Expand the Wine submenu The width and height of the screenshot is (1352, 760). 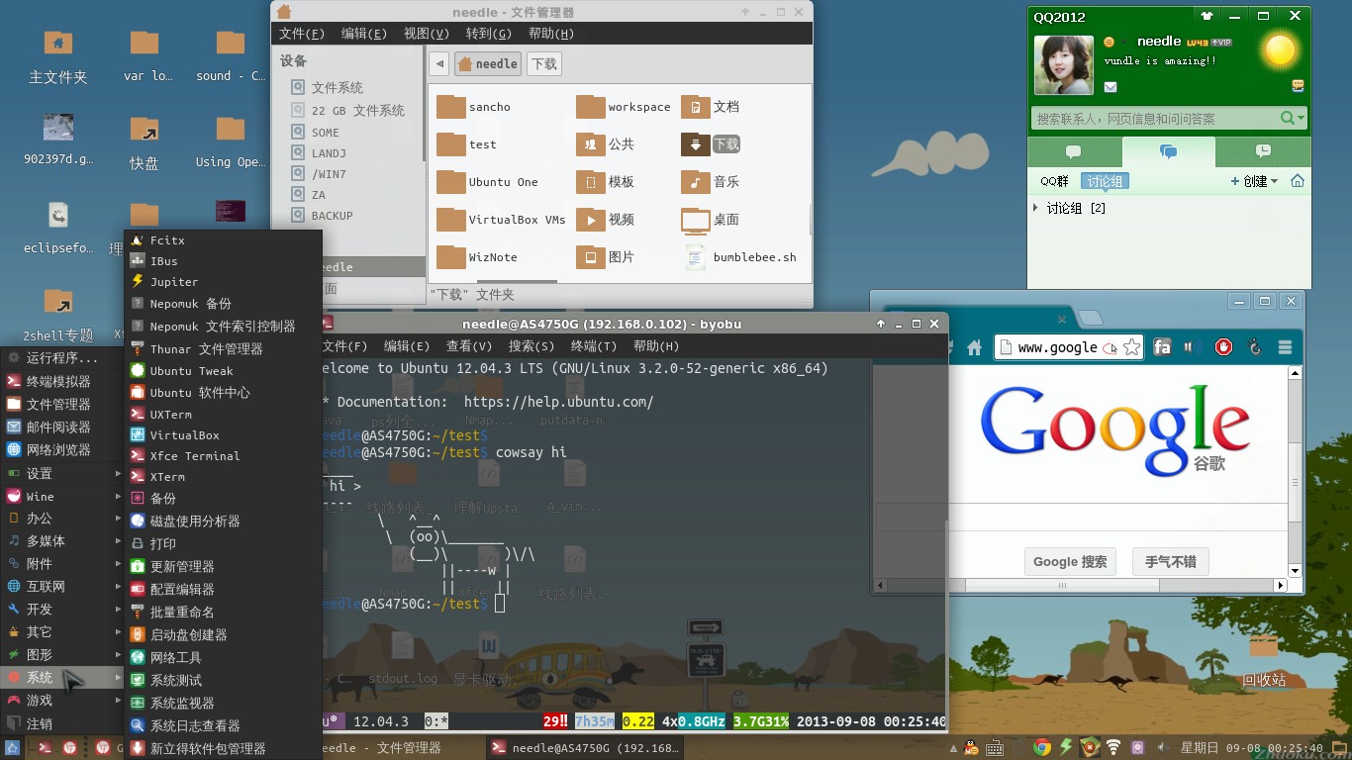pos(63,496)
